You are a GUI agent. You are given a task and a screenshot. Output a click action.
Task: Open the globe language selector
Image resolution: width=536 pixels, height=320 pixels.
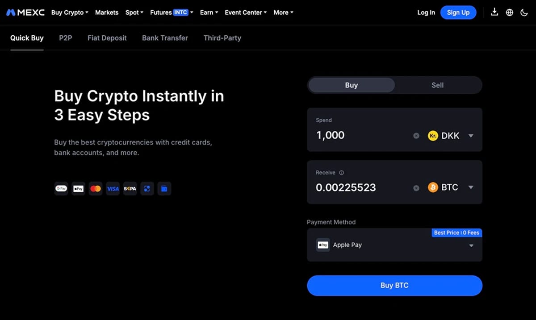[x=510, y=12]
